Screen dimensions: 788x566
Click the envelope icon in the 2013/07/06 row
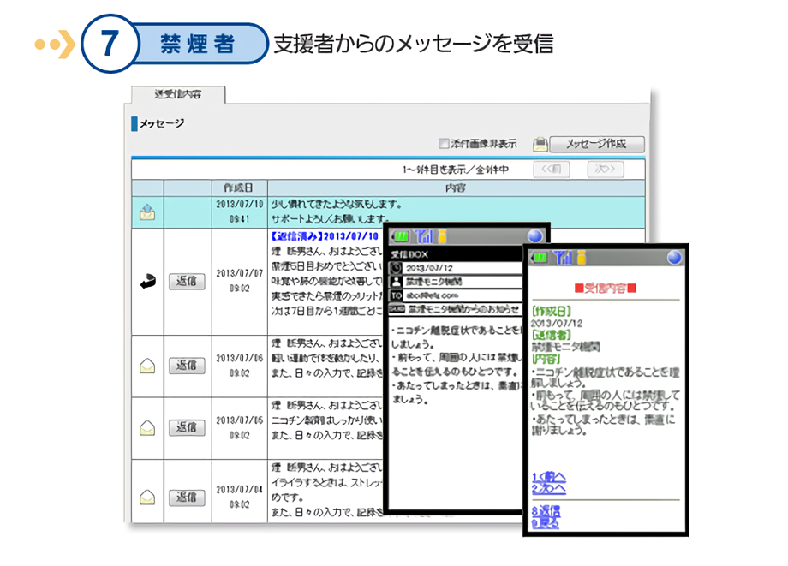pyautogui.click(x=147, y=366)
